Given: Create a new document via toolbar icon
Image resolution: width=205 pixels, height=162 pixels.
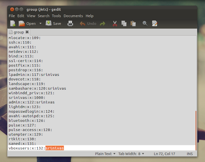Looking at the screenshot, I should (13, 23).
